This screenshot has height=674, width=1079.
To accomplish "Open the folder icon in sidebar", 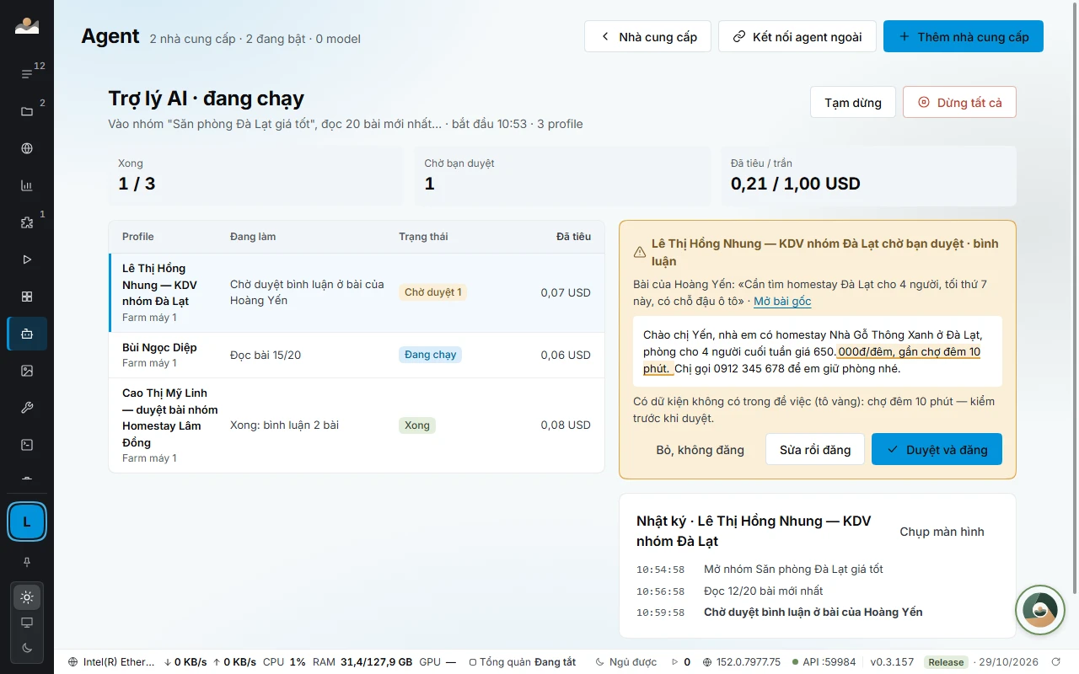I will [27, 111].
